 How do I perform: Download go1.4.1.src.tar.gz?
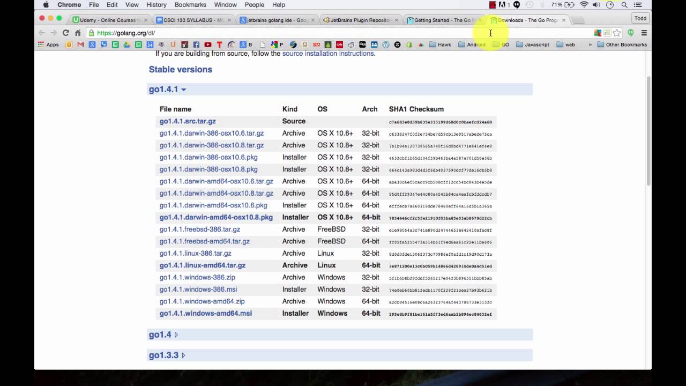(x=188, y=121)
